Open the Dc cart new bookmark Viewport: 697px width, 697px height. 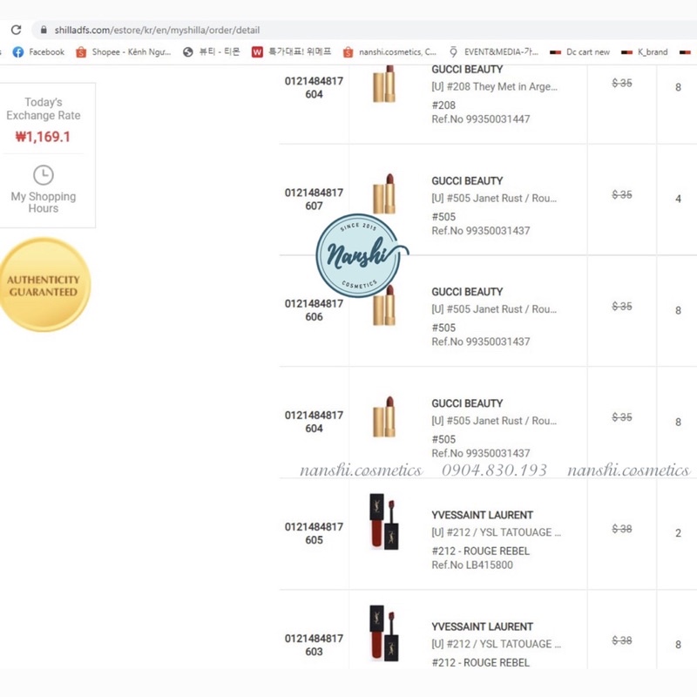(579, 52)
